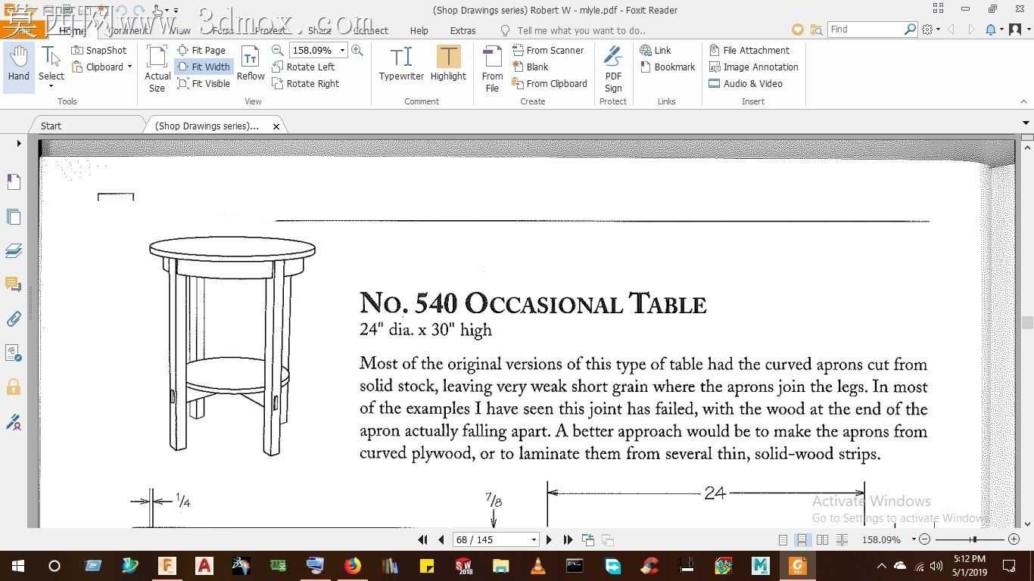Switch to the Connect ribbon tab
The width and height of the screenshot is (1034, 581).
click(370, 30)
